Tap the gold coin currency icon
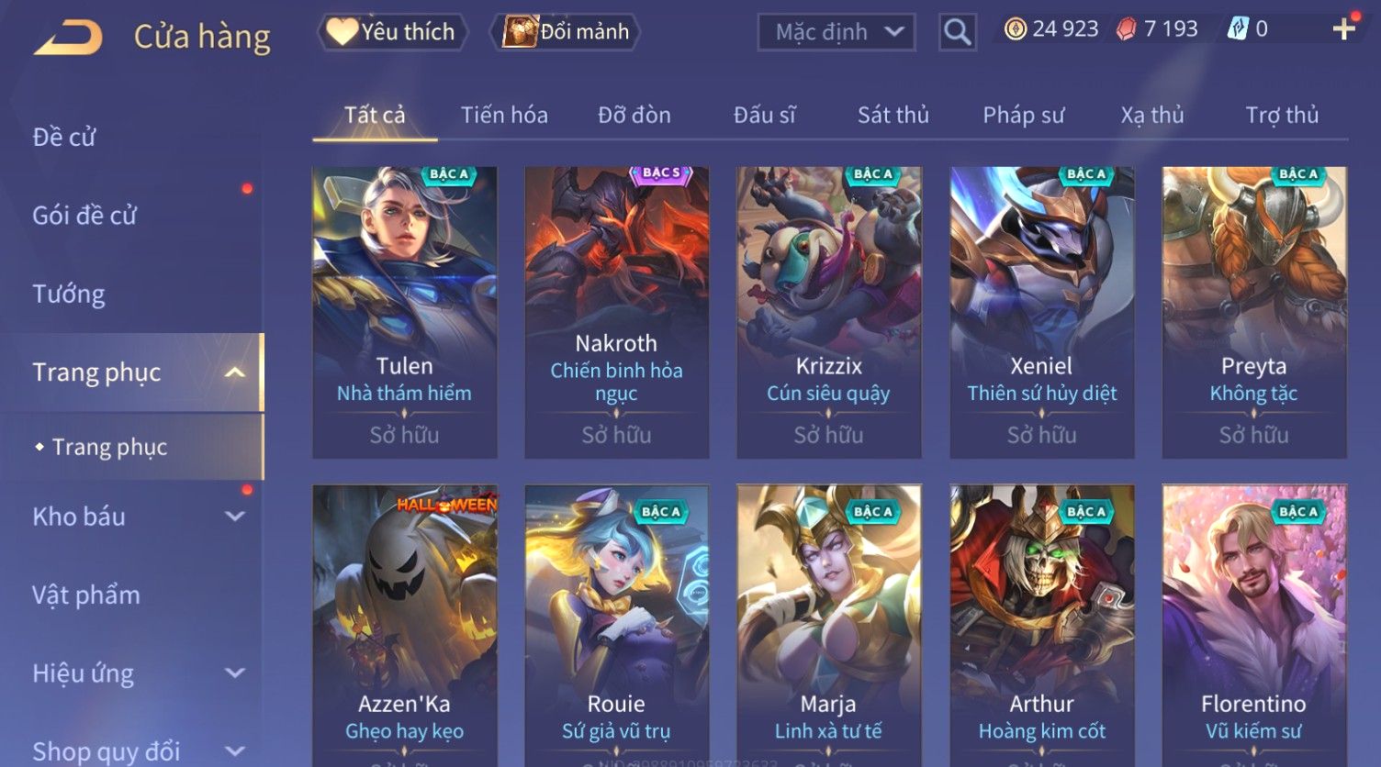Viewport: 1381px width, 767px height. [x=1015, y=29]
